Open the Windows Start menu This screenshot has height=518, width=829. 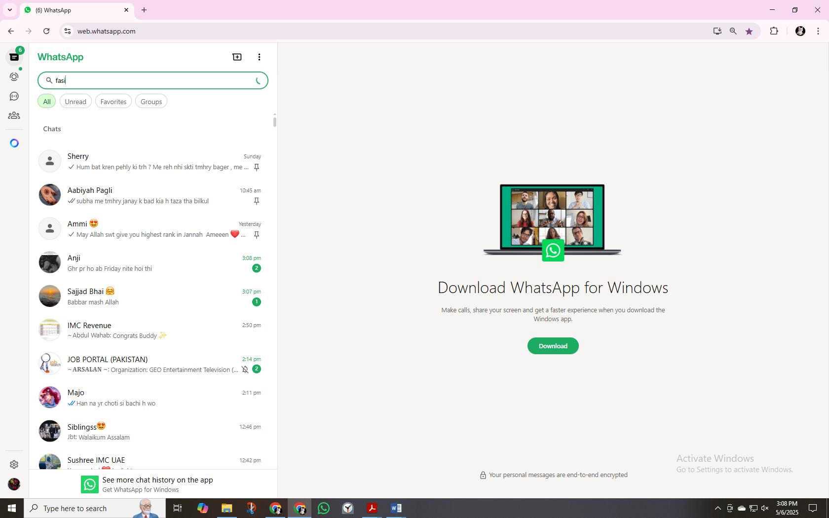pos(12,508)
